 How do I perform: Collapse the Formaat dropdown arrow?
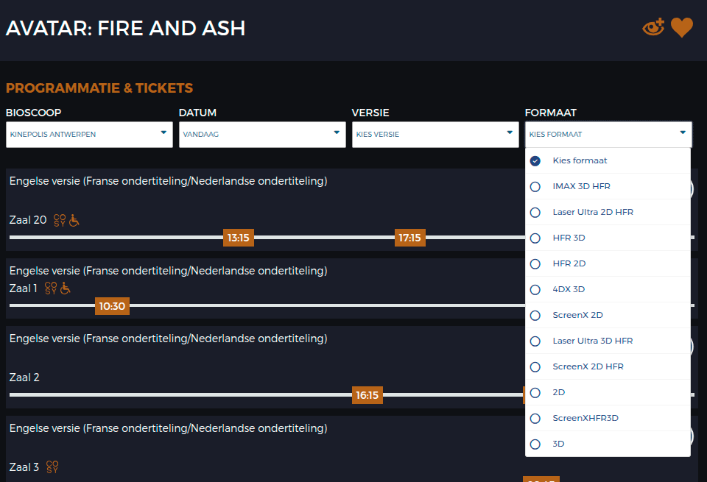coord(682,133)
